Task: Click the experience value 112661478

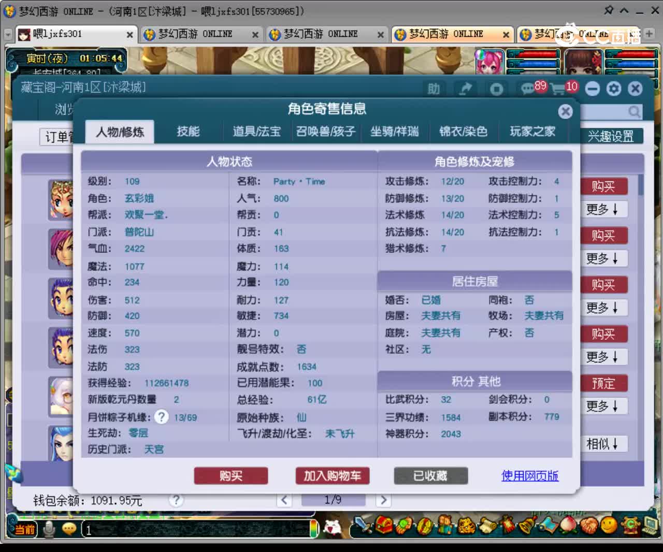Action: click(x=167, y=383)
